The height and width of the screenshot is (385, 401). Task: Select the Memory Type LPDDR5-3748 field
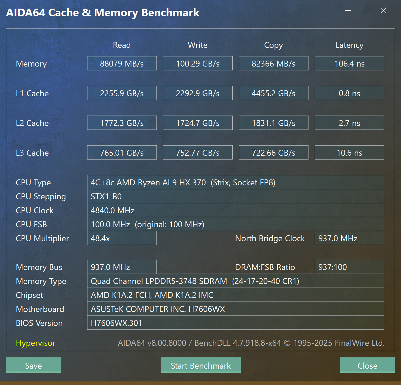tap(236, 281)
